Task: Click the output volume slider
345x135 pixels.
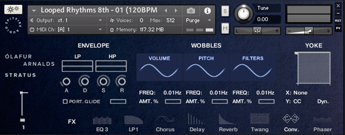Action: click(x=308, y=31)
